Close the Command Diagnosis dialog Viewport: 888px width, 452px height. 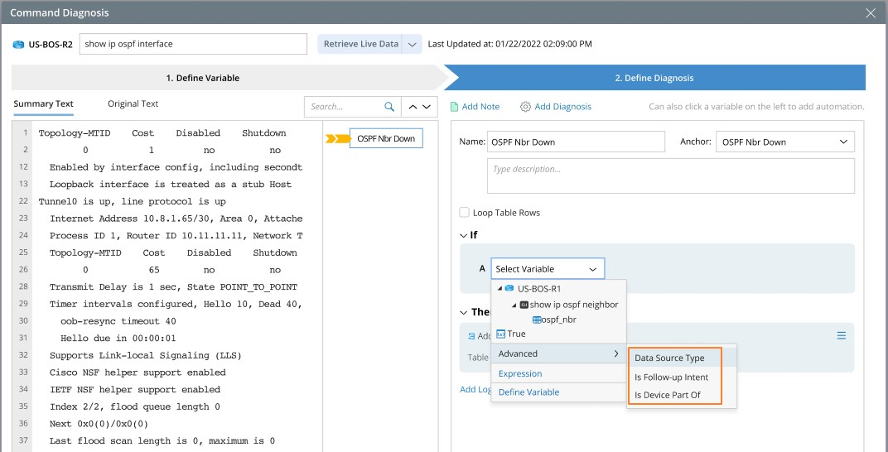pos(870,13)
